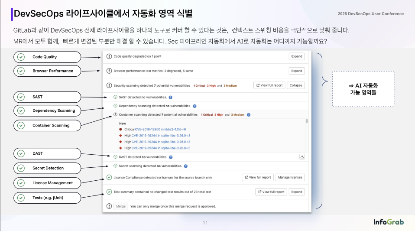Click help icon after Secret scanning result
Screen dimensions: 415x231
[x=185, y=166]
